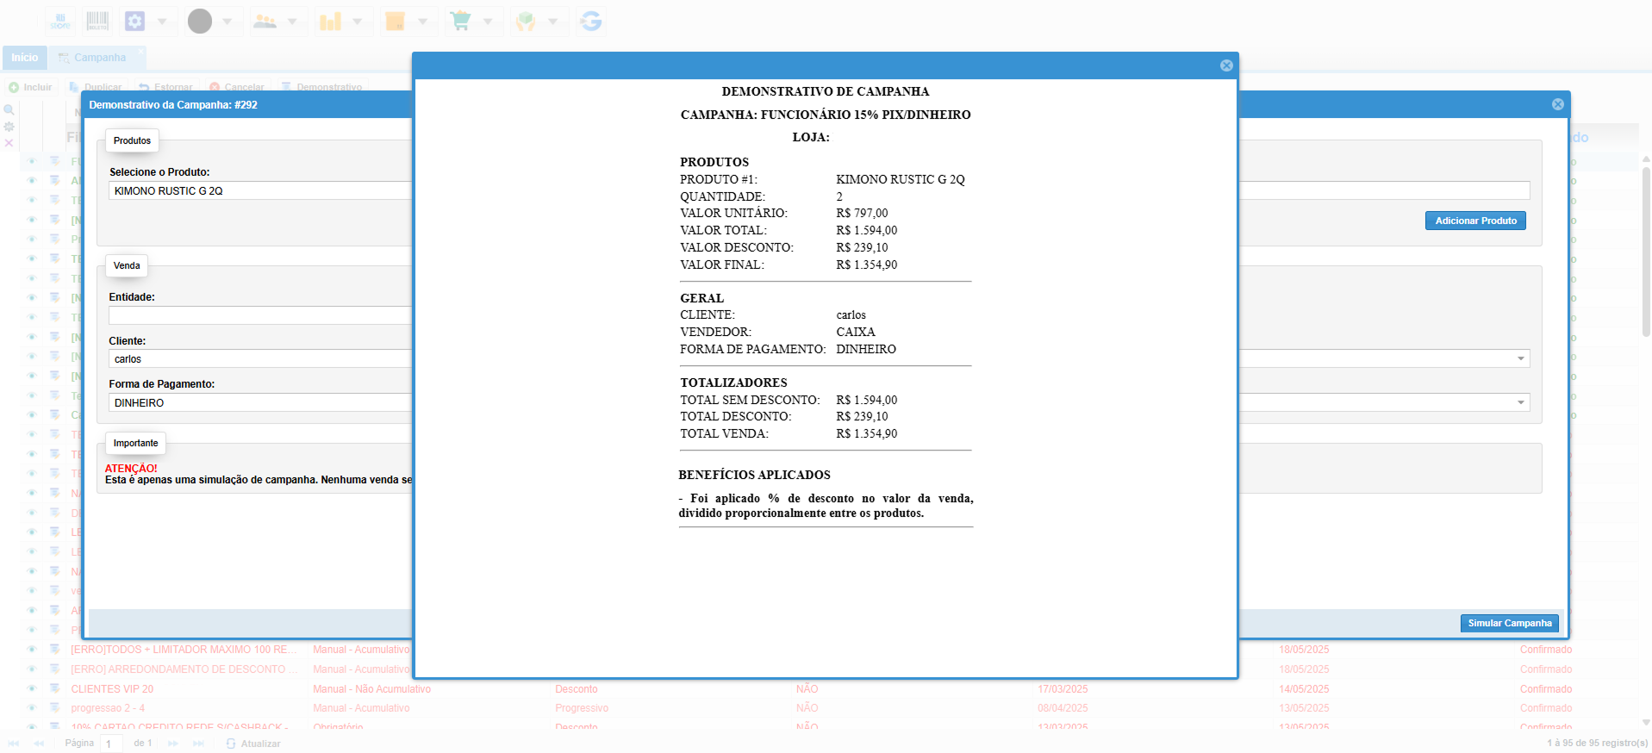Open the shopping cart toolbar icon
The width and height of the screenshot is (1652, 753).
[461, 22]
